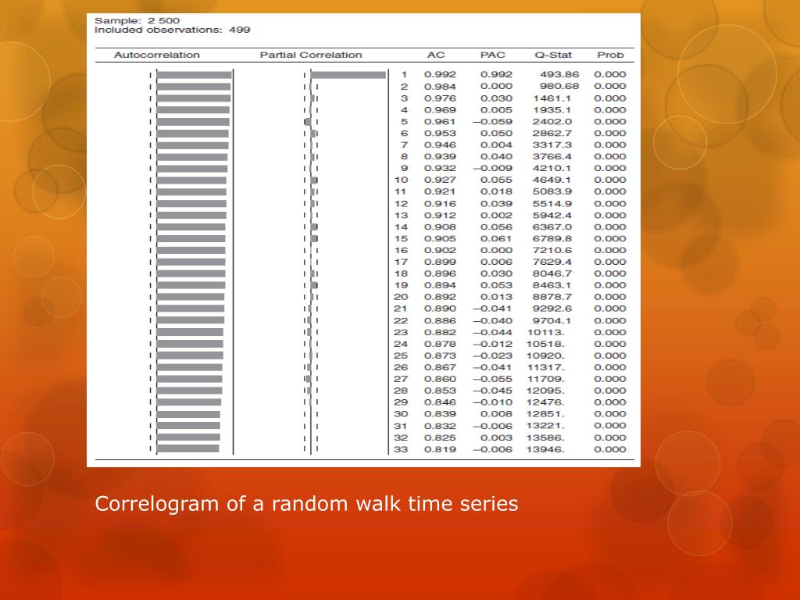This screenshot has width=800, height=600.
Task: Select PAC value −0.040 in lag 22
Action: tap(492, 321)
